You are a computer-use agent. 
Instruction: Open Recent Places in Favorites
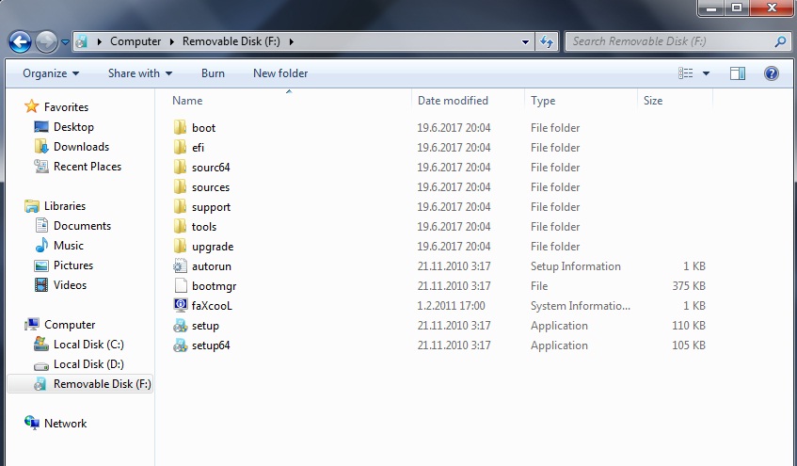click(x=88, y=167)
